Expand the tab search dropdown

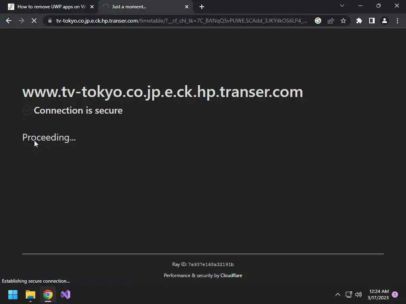[342, 6]
